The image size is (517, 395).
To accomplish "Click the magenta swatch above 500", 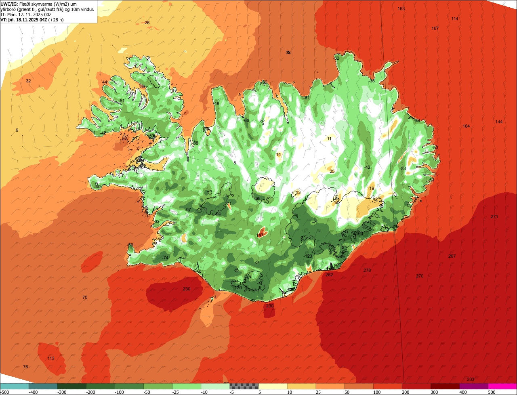I will (502, 386).
